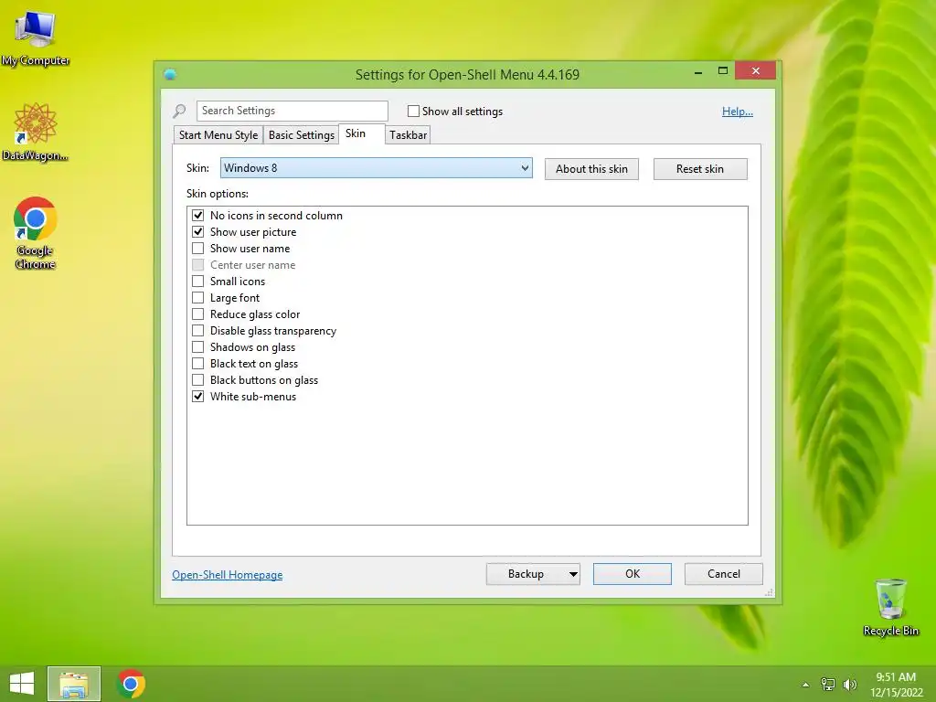This screenshot has height=702, width=936.
Task: Open the volume speaker tray icon
Action: click(849, 685)
